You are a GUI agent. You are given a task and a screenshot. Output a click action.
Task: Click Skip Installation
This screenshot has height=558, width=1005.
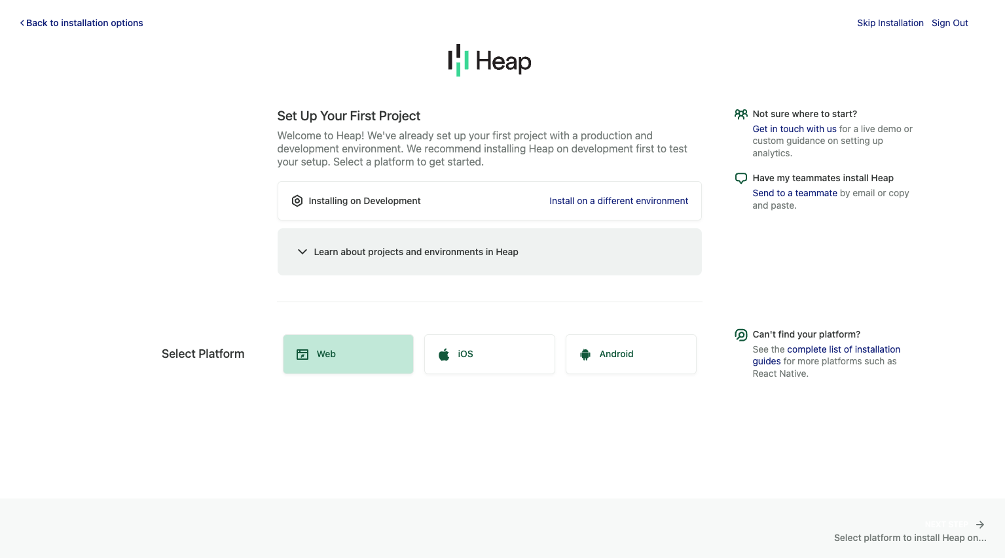(890, 23)
